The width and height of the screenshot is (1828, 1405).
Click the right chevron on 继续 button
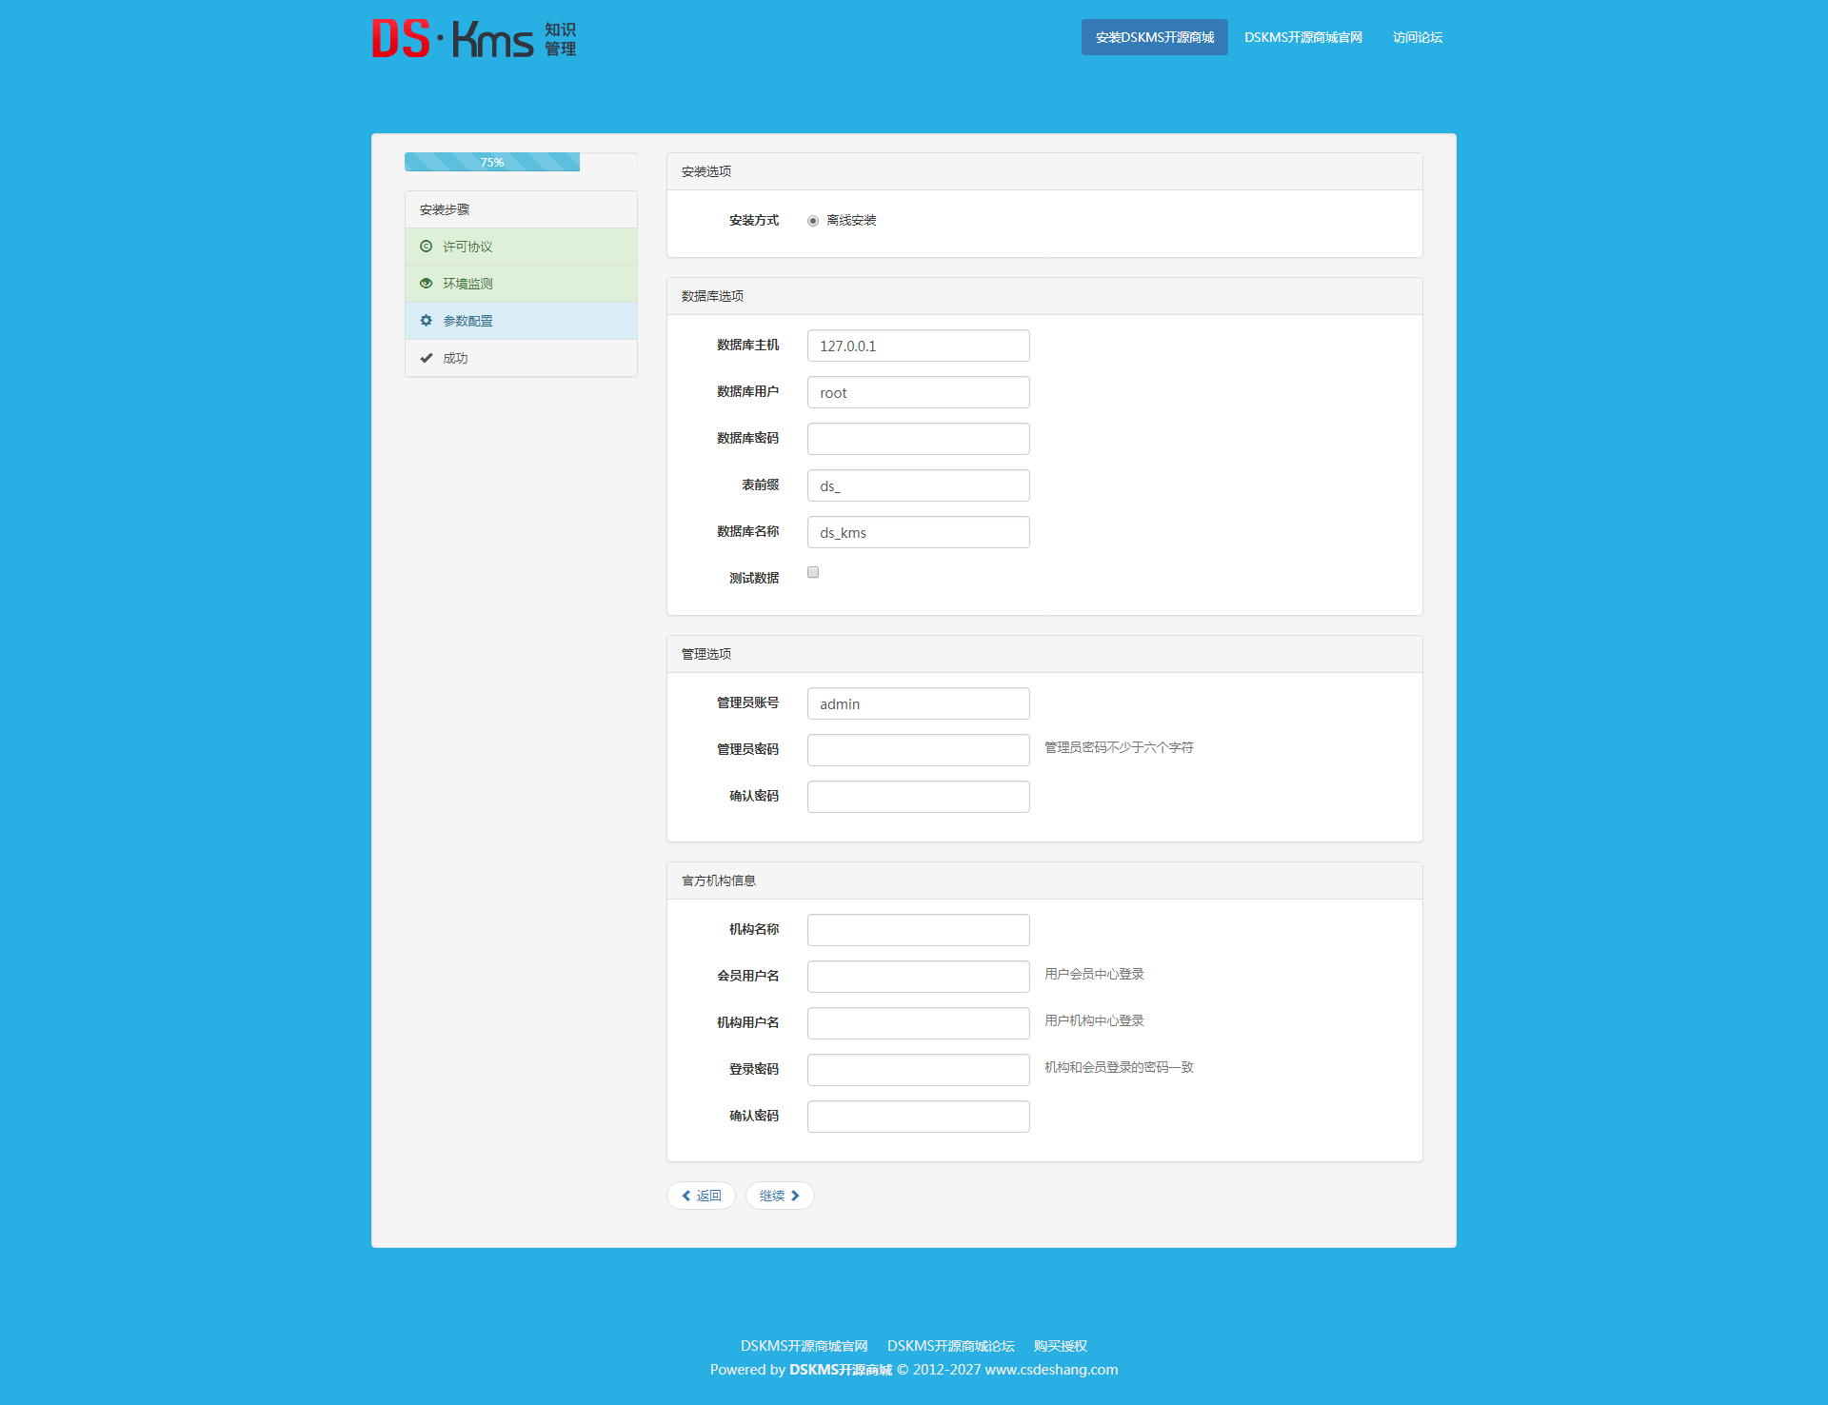[795, 1196]
